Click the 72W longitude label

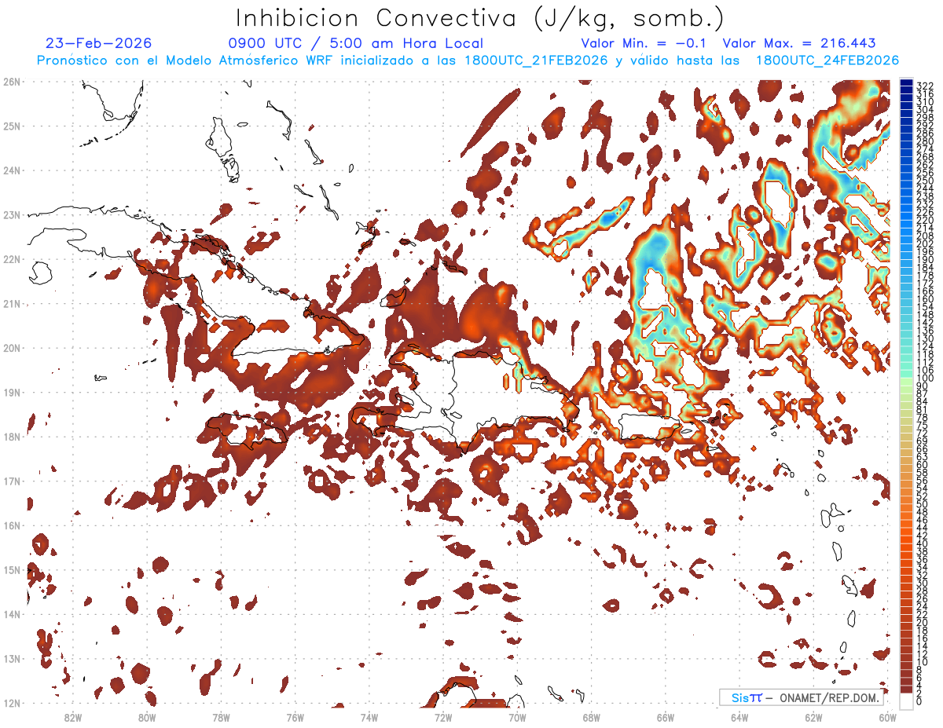click(443, 717)
